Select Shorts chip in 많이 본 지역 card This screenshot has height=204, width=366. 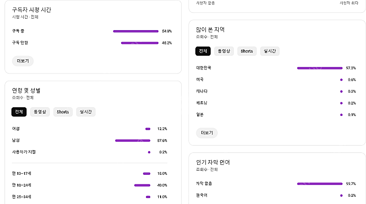247,51
